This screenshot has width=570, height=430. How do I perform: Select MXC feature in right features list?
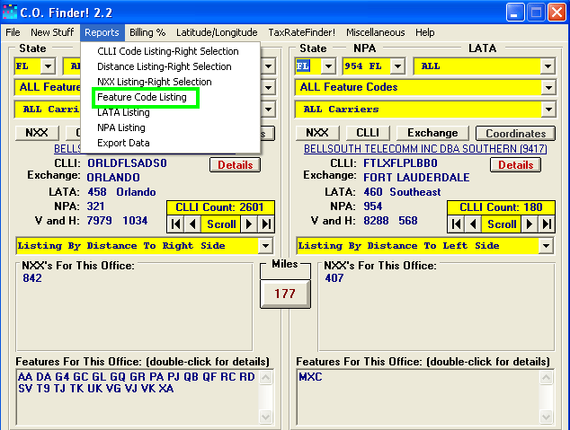310,377
